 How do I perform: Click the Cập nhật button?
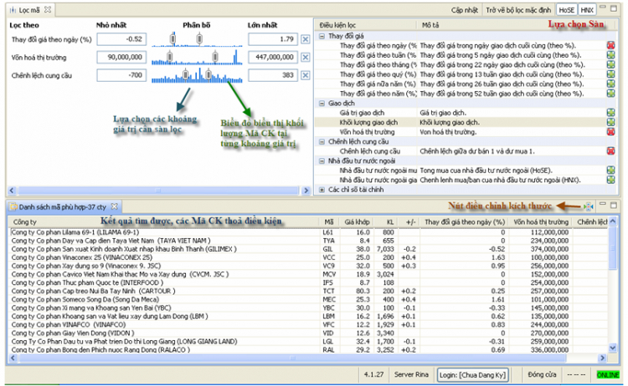click(464, 10)
